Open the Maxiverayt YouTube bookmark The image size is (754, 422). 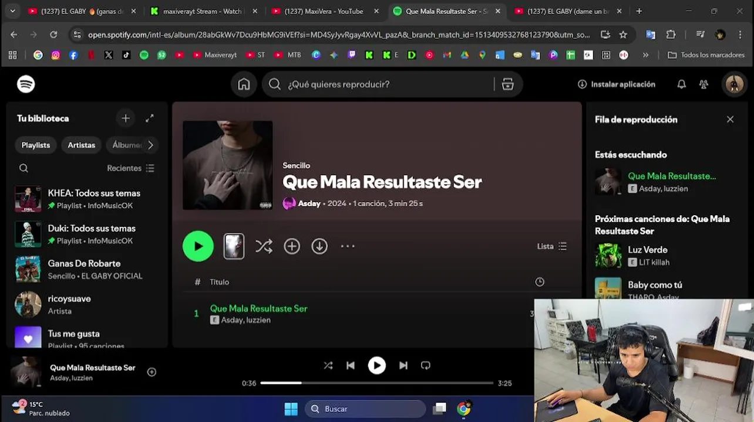point(214,55)
